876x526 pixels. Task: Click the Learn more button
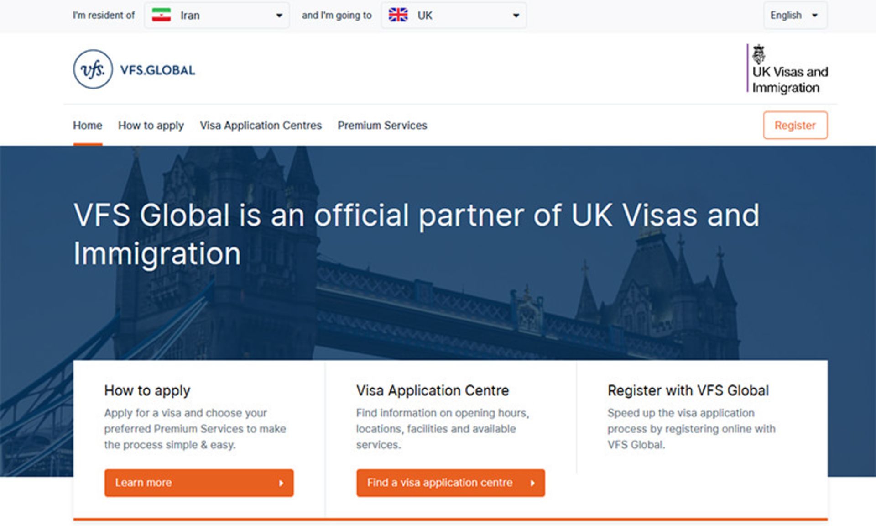(x=199, y=483)
